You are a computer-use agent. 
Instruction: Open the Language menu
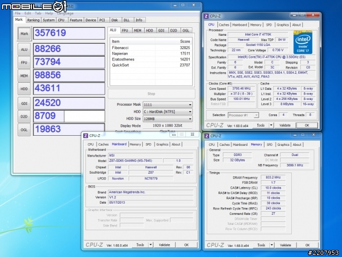[65, 13]
